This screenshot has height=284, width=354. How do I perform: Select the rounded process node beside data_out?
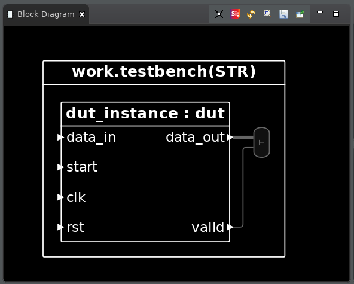pyautogui.click(x=261, y=142)
